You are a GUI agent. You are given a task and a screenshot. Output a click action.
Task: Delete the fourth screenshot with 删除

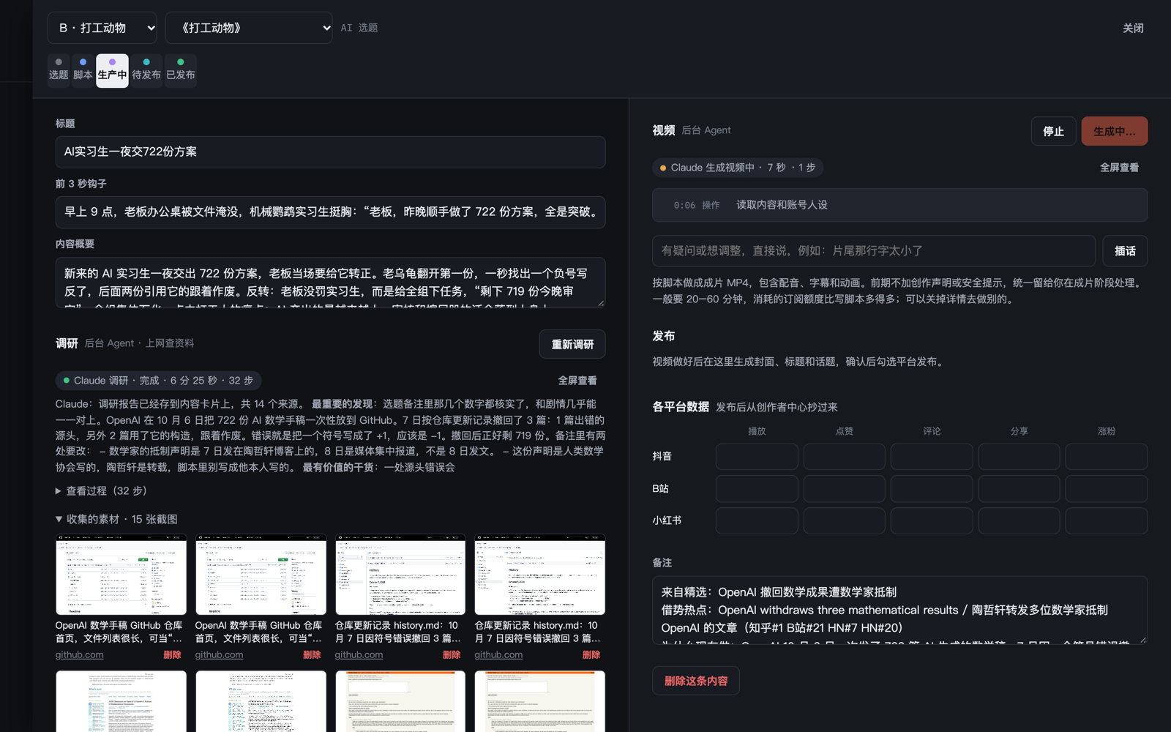pyautogui.click(x=591, y=655)
